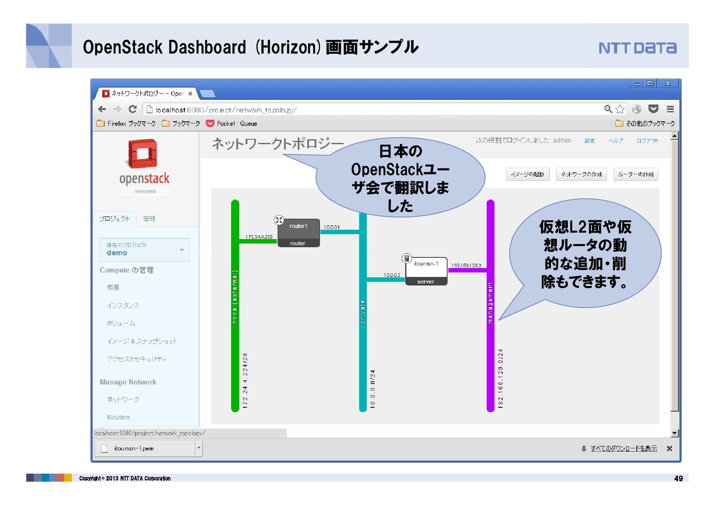
Task: Click the OpenStack dashboard logo
Action: point(144,167)
